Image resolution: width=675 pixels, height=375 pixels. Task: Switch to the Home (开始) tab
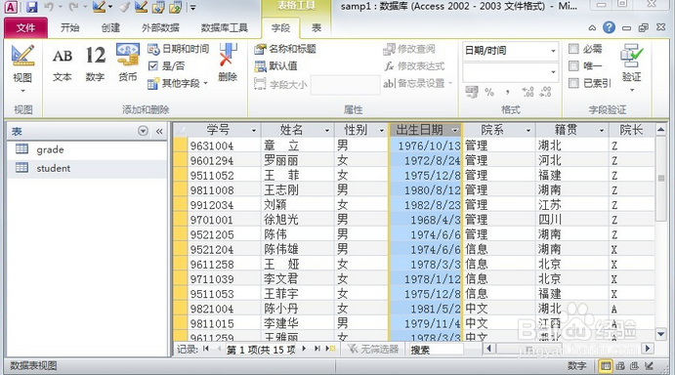[69, 28]
